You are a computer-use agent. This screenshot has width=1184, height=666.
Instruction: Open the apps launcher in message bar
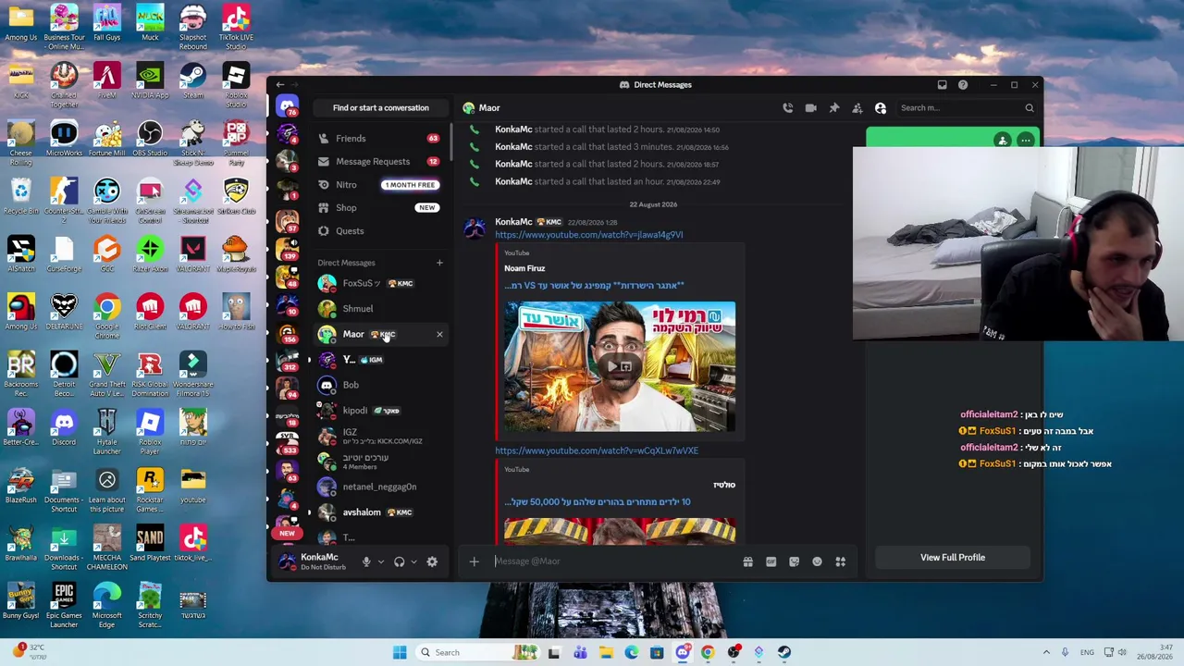[841, 561]
